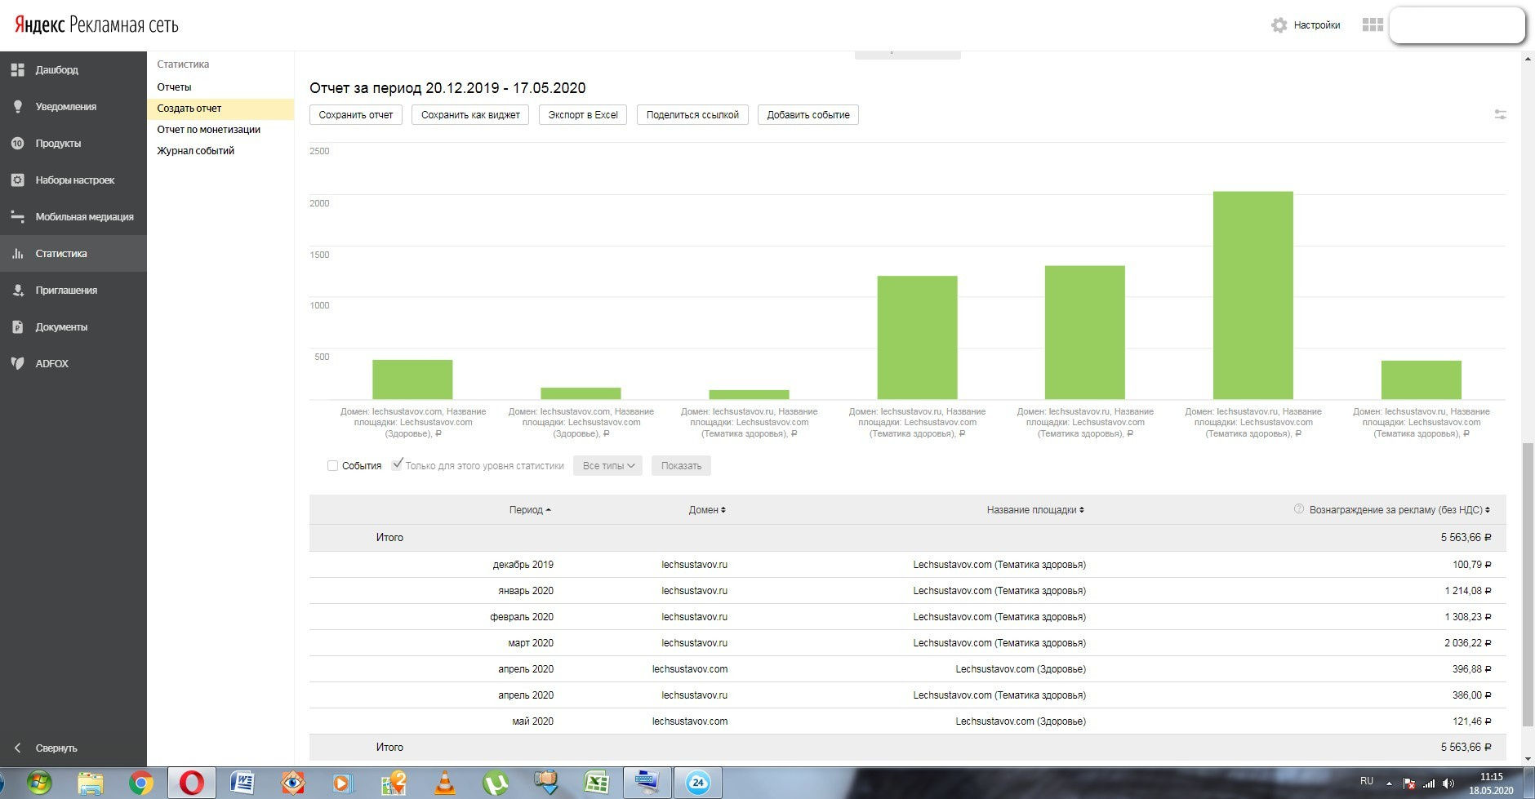Click the RU language indicator

tap(1367, 782)
